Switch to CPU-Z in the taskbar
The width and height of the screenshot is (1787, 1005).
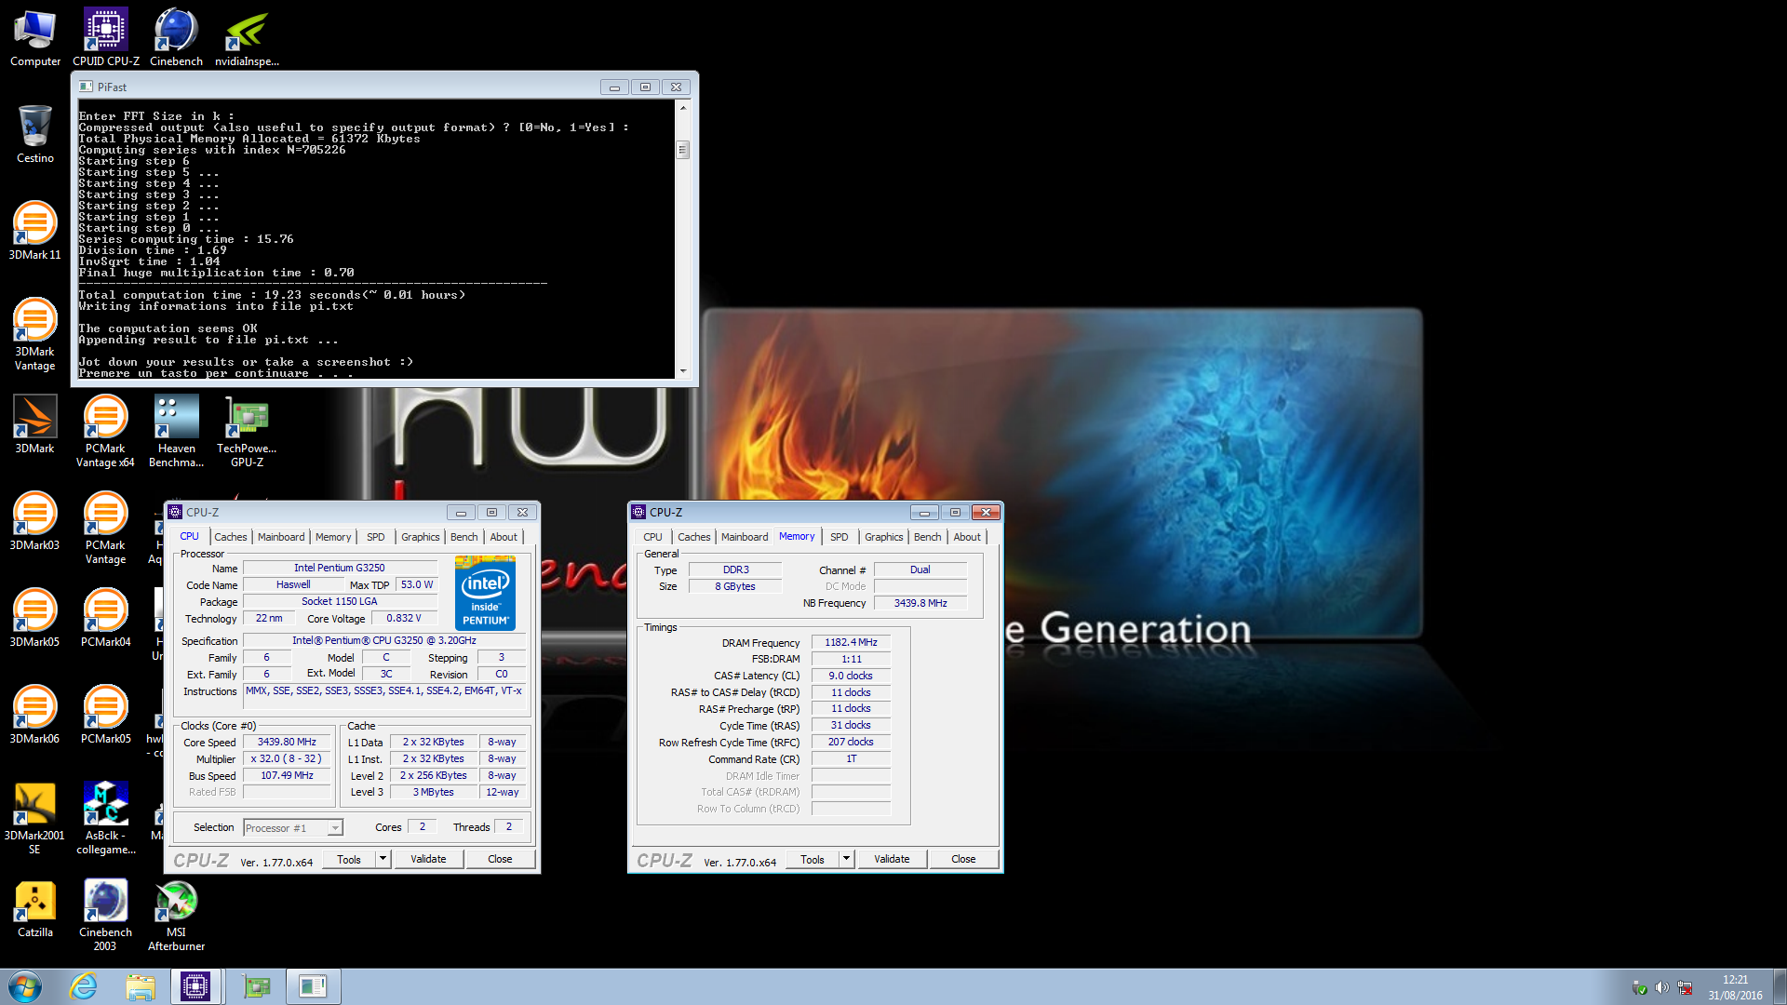tap(195, 986)
